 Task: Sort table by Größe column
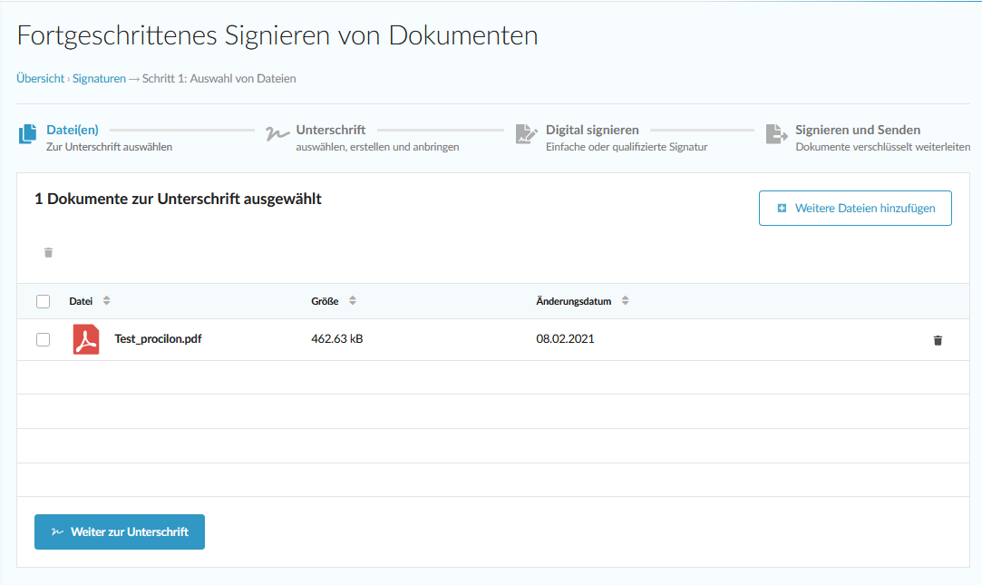click(353, 301)
